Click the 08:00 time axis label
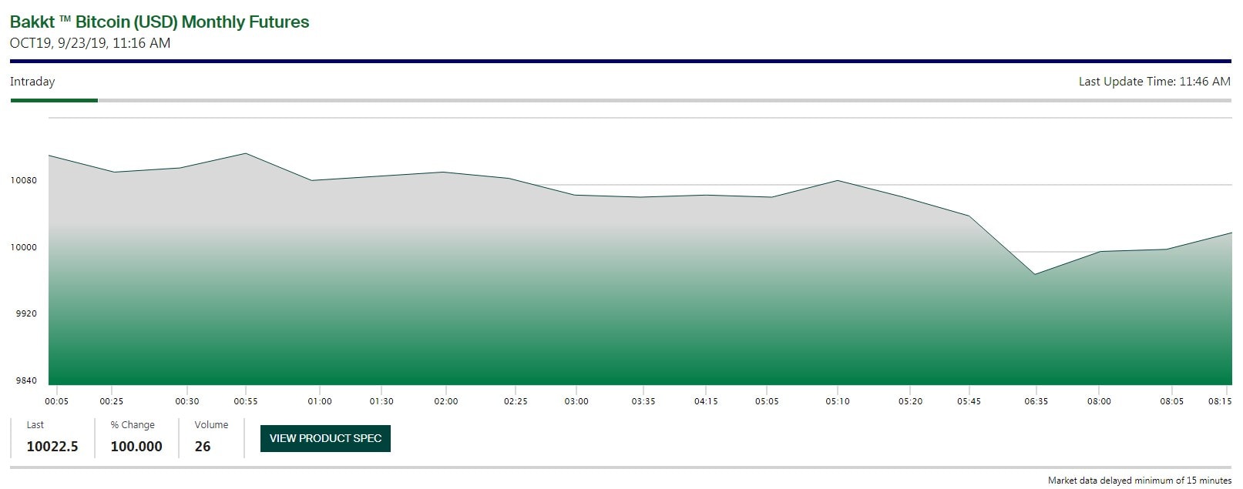The image size is (1243, 489). [1099, 401]
